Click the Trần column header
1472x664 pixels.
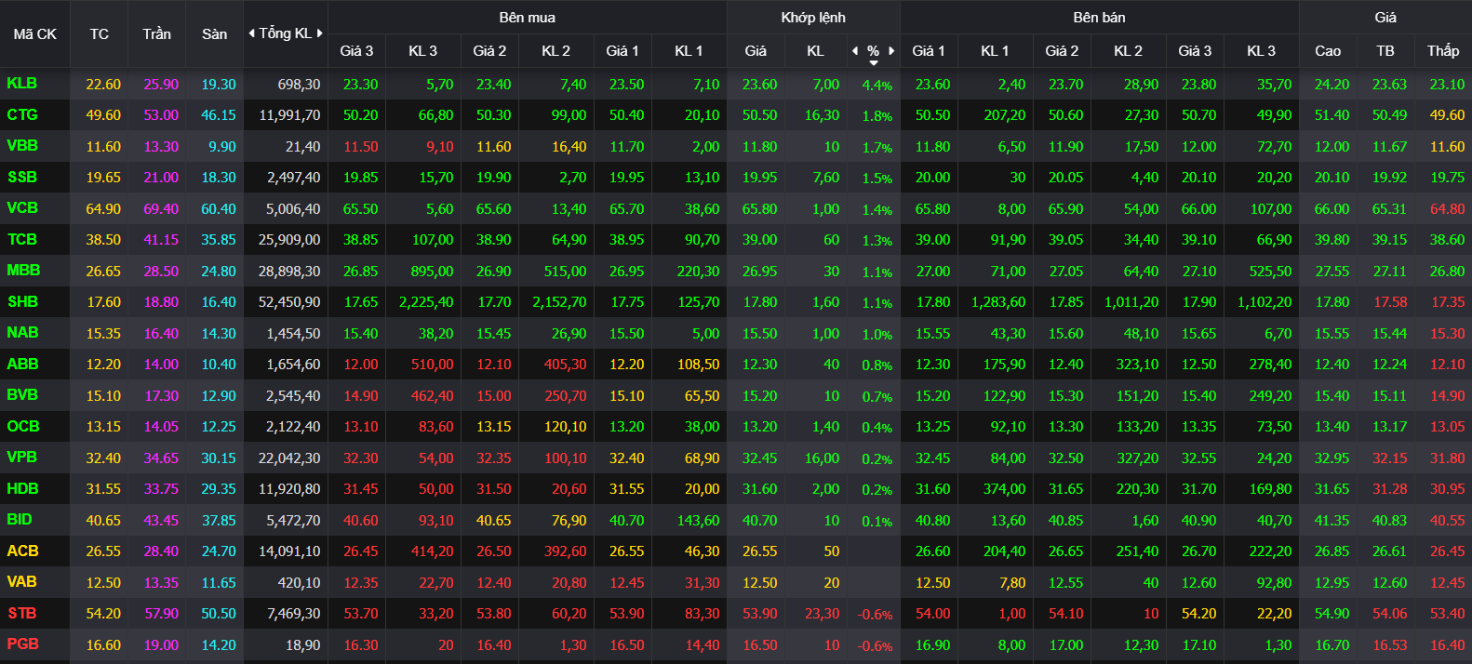coord(157,34)
